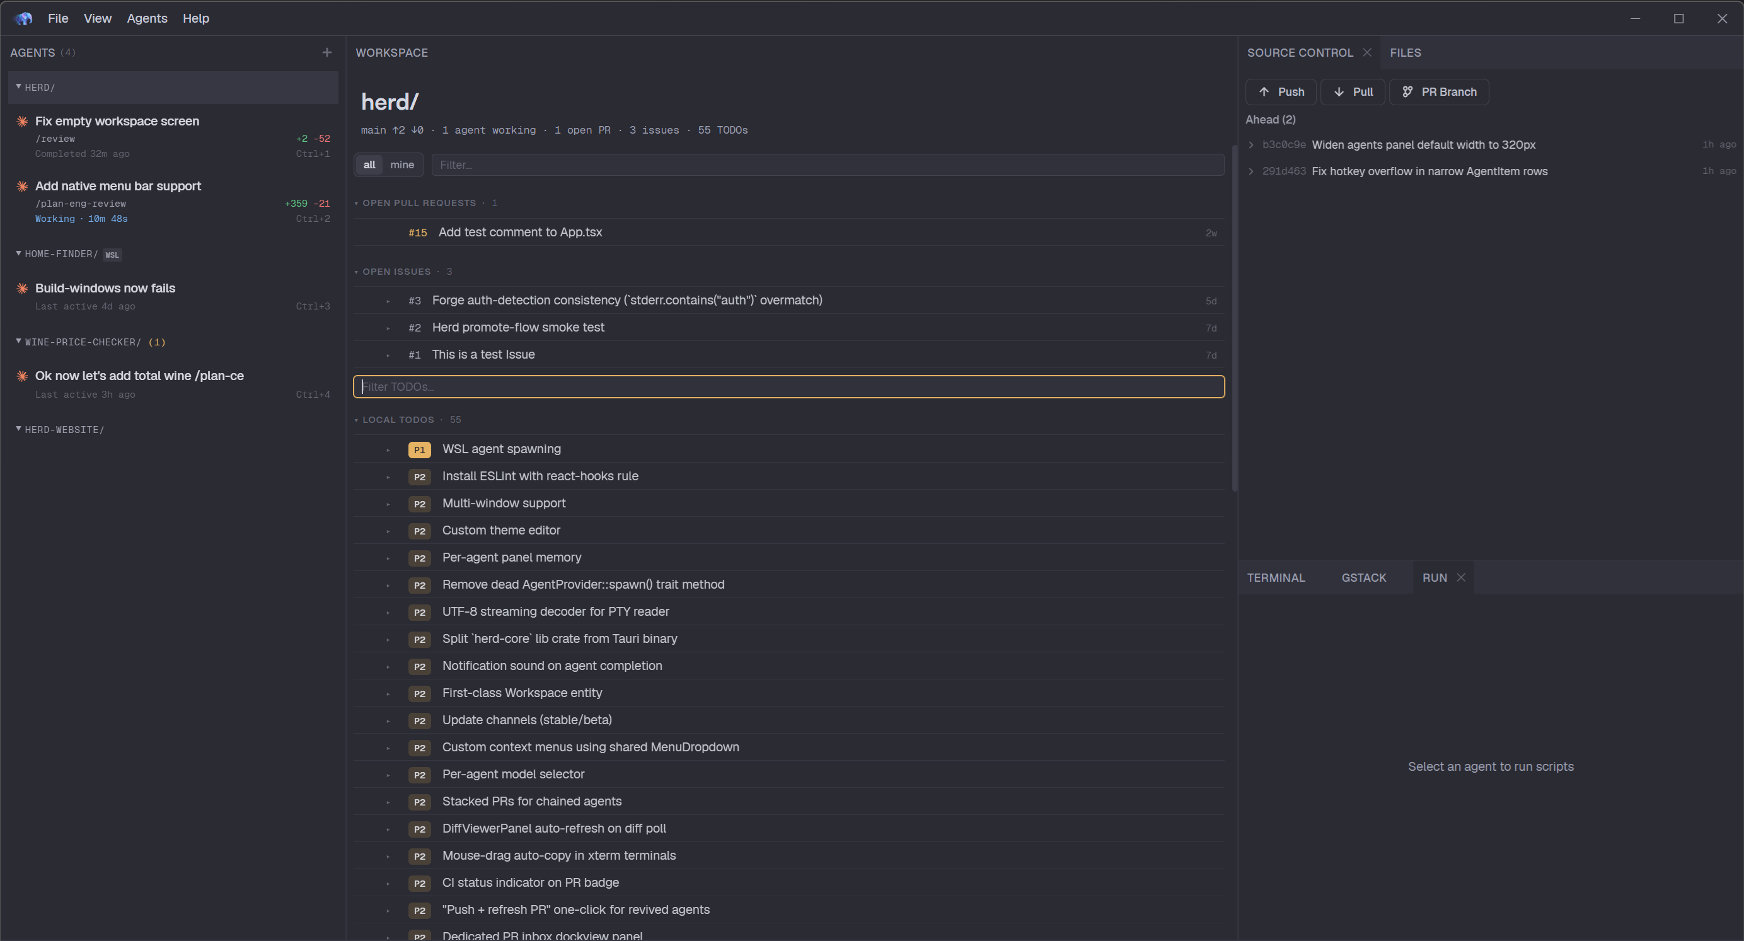Image resolution: width=1744 pixels, height=941 pixels.
Task: Collapse the Local TODOs section
Action: coord(356,420)
